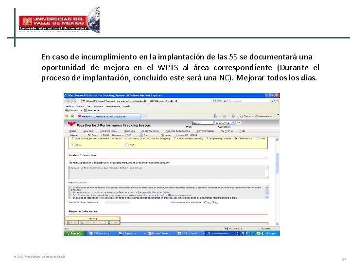
Task: Open the Archivo menu
Action: [70, 107]
